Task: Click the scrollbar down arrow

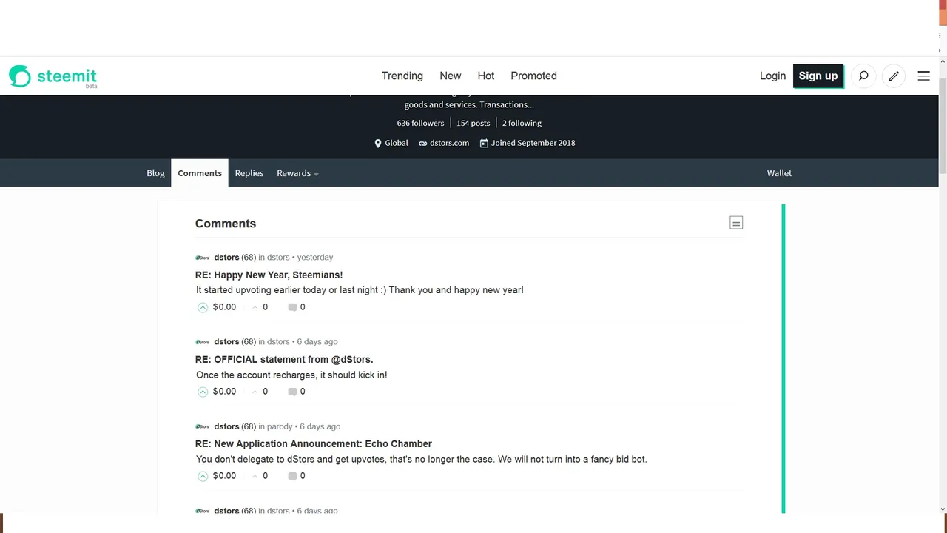Action: pyautogui.click(x=943, y=509)
